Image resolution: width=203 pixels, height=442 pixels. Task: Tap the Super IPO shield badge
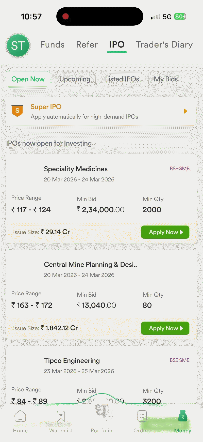(17, 111)
